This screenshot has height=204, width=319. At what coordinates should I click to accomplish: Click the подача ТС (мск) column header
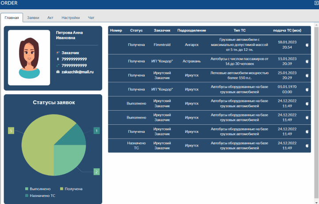click(x=287, y=31)
